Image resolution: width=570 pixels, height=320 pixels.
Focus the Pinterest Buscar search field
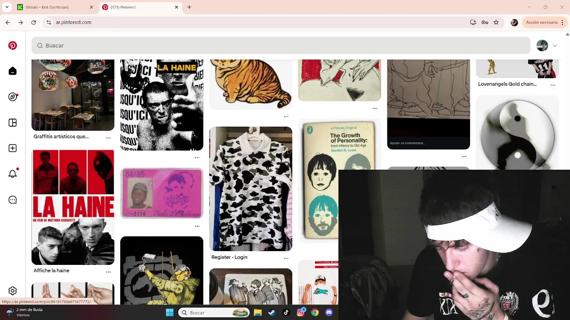[x=281, y=45]
